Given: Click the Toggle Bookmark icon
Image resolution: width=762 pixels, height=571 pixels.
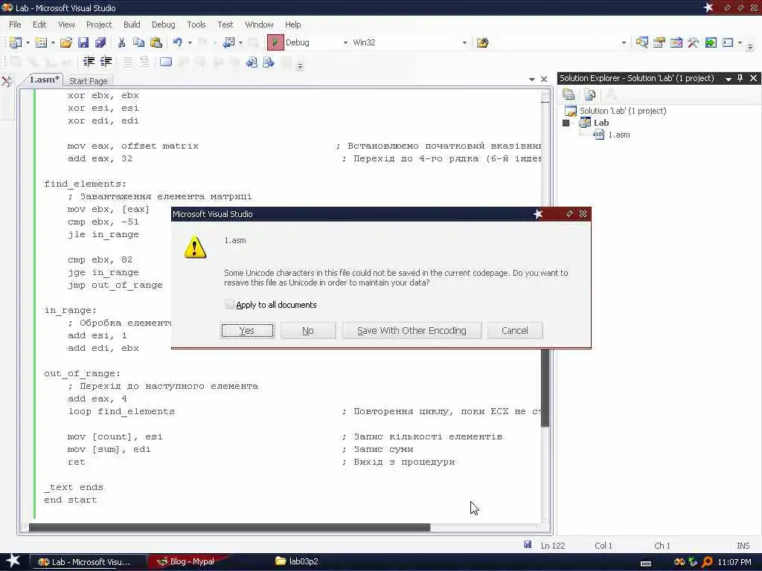Looking at the screenshot, I should 166,62.
